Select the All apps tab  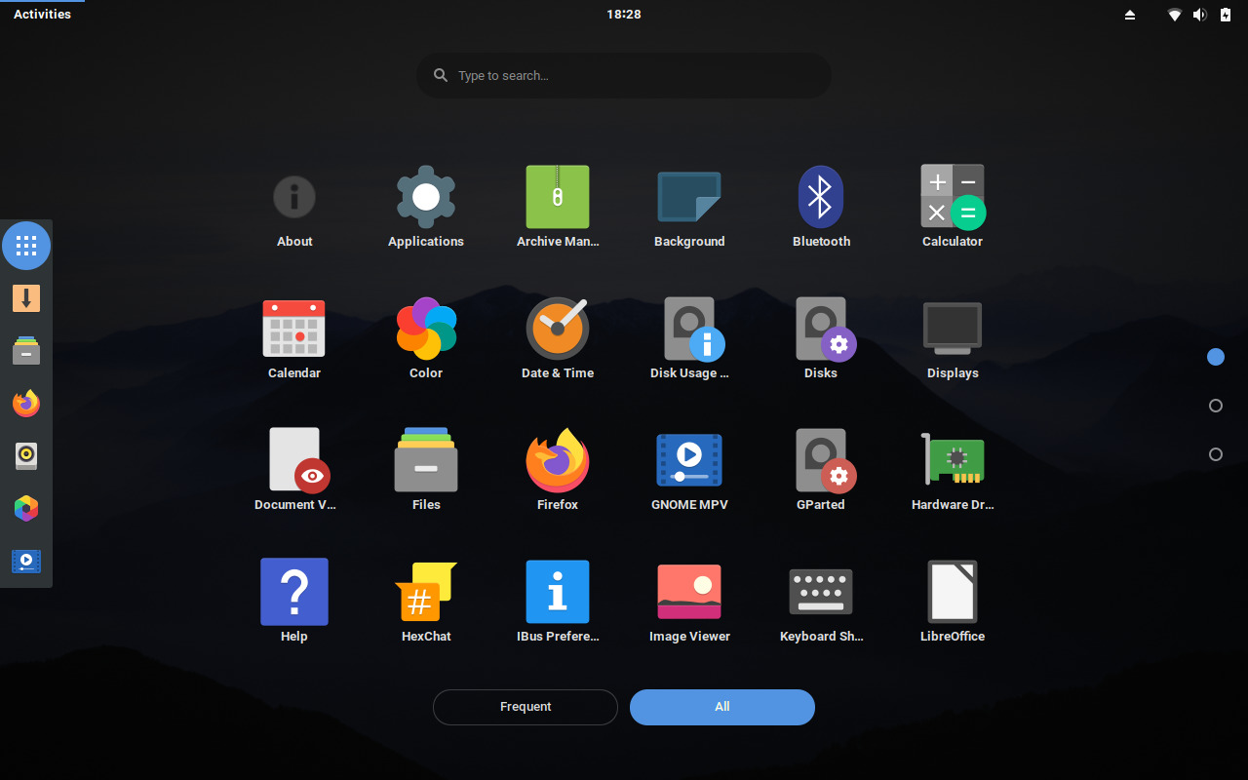click(x=721, y=707)
